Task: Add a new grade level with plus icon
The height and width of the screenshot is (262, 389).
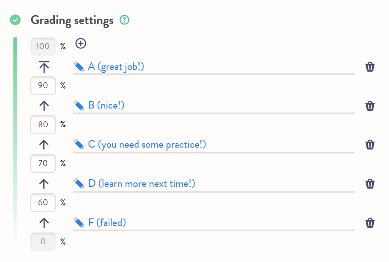Action: coord(81,43)
